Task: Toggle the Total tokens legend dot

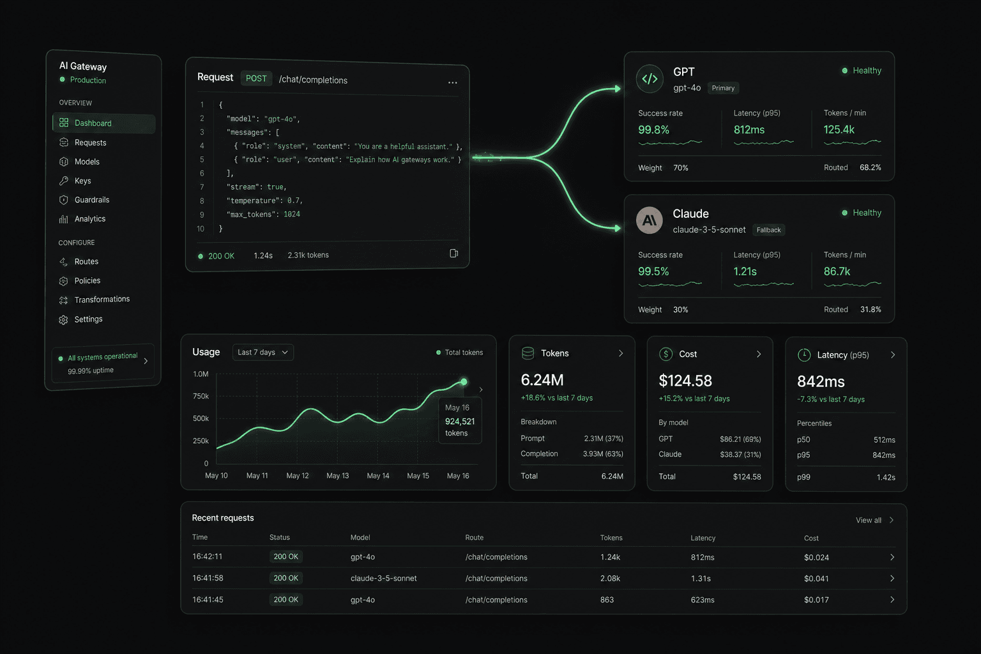Action: point(438,353)
